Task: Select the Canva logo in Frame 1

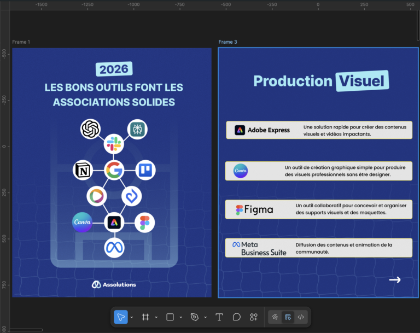Action: pos(82,222)
